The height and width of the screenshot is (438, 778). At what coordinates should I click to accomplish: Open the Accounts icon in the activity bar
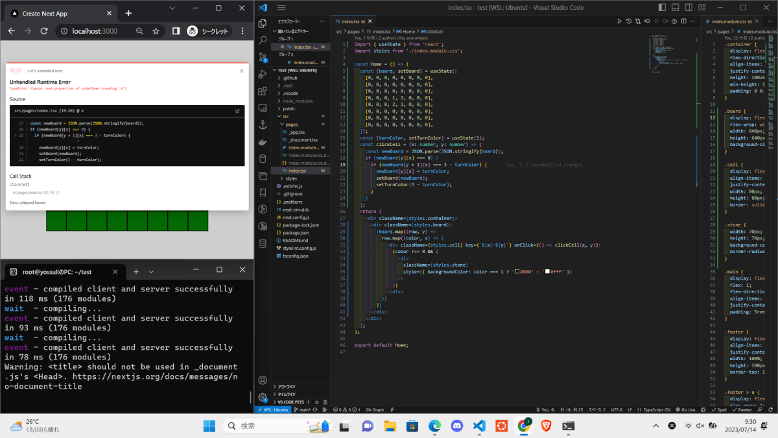point(263,380)
